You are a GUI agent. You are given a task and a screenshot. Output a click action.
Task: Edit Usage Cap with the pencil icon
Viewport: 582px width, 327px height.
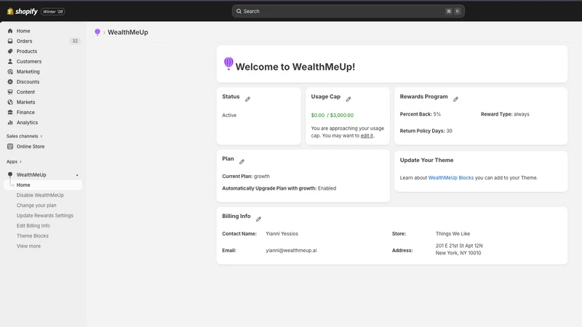348,99
